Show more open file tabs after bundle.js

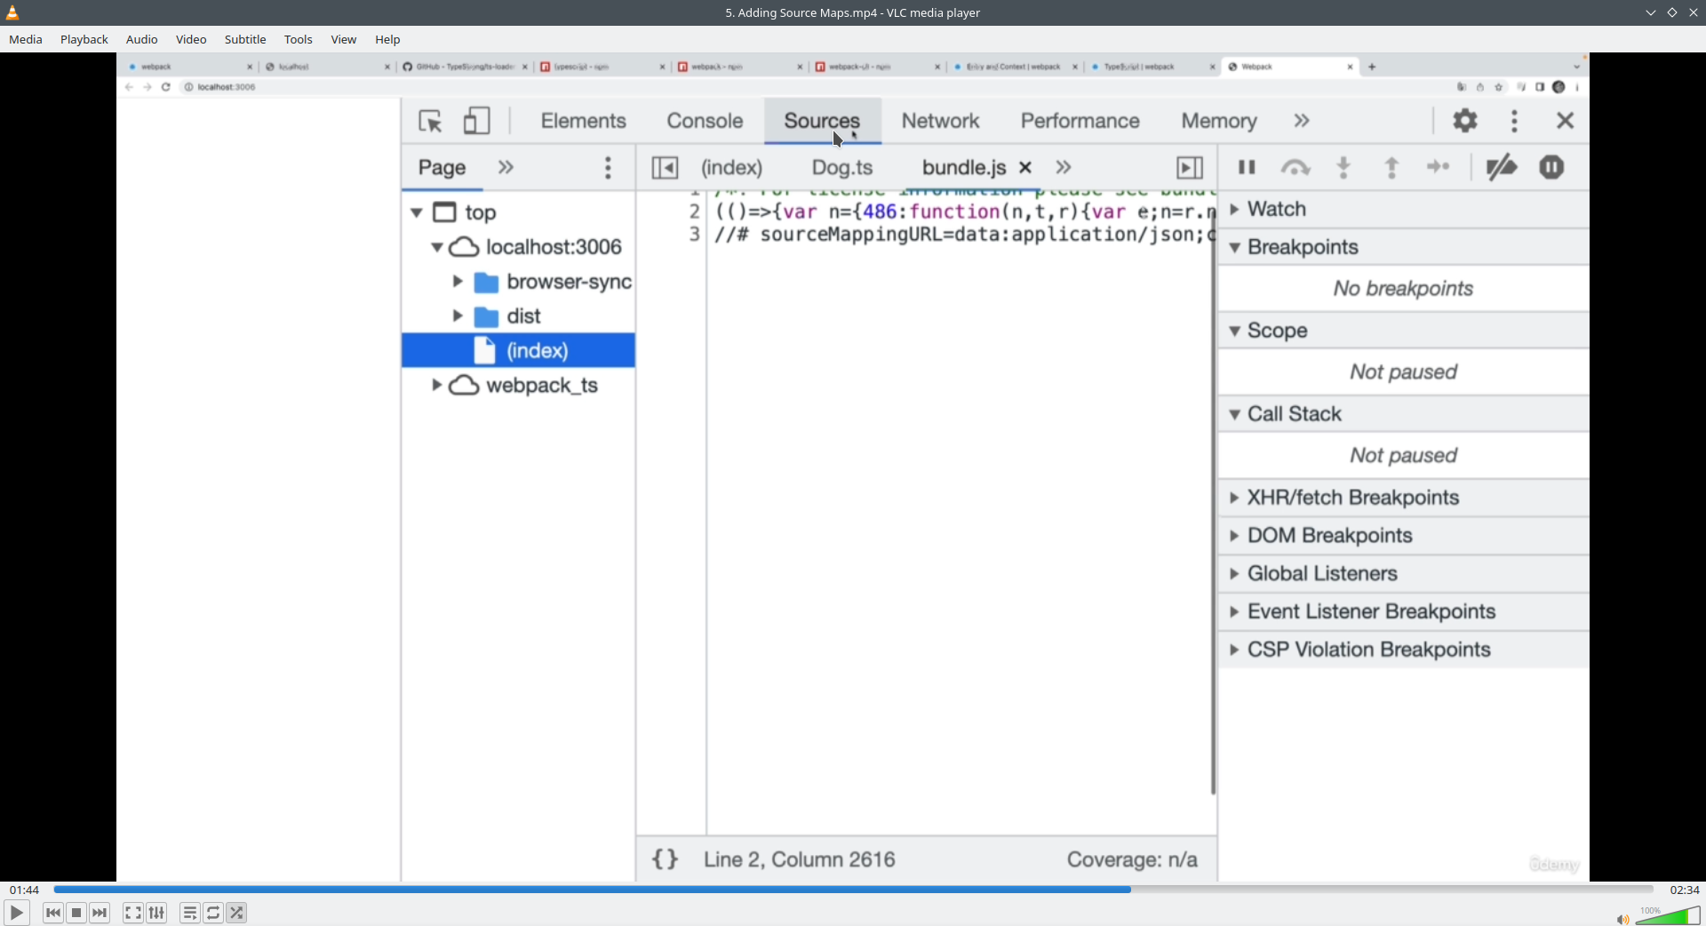[x=1064, y=167]
